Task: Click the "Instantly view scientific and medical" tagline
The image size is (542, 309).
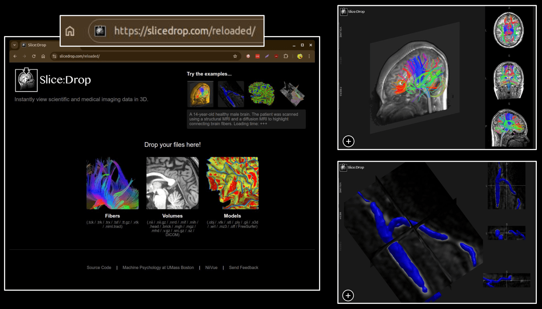Action: point(81,99)
